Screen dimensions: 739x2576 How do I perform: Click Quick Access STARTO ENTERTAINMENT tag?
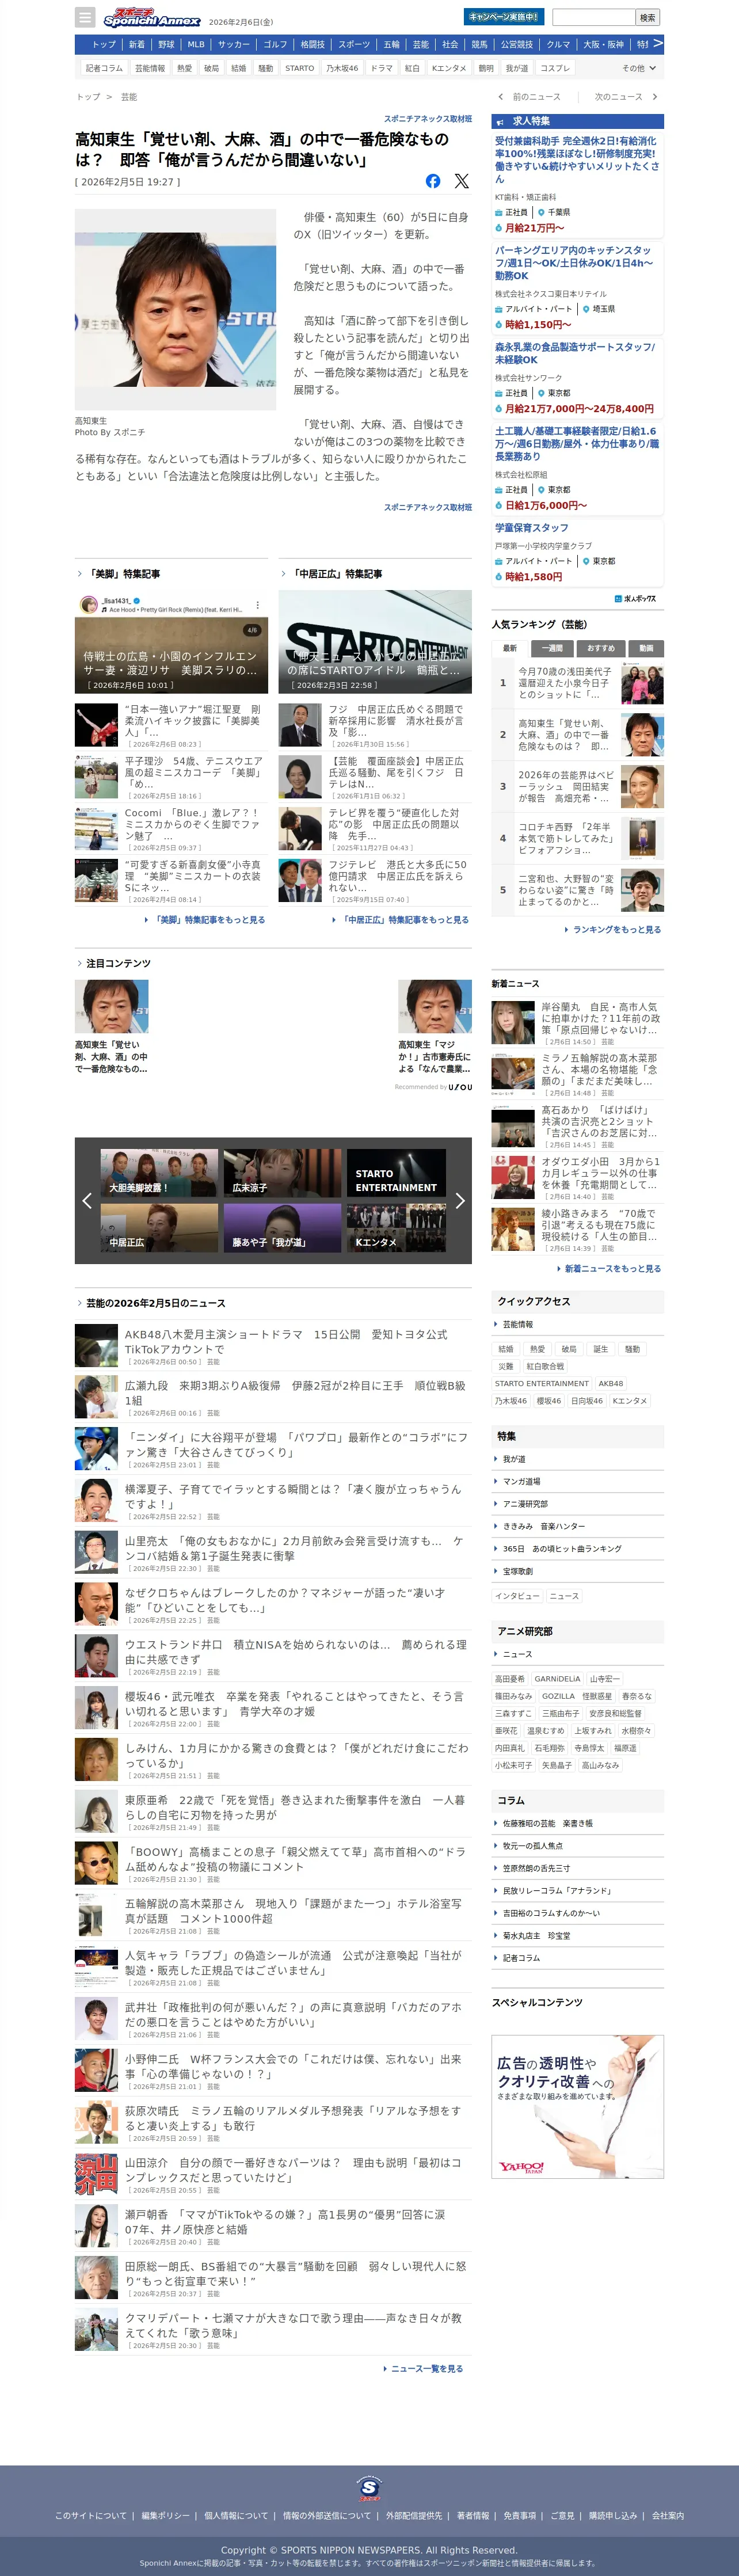coord(542,1383)
